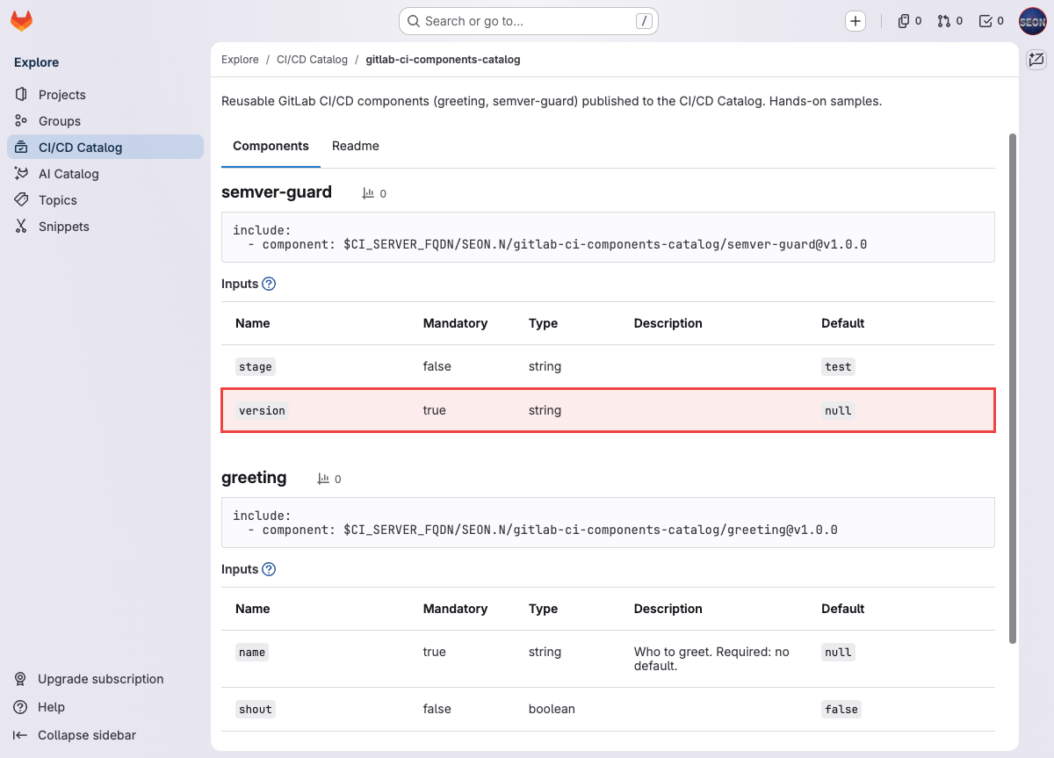Click the CI/CD Catalog breadcrumb link
The width and height of the screenshot is (1054, 758).
tap(312, 60)
